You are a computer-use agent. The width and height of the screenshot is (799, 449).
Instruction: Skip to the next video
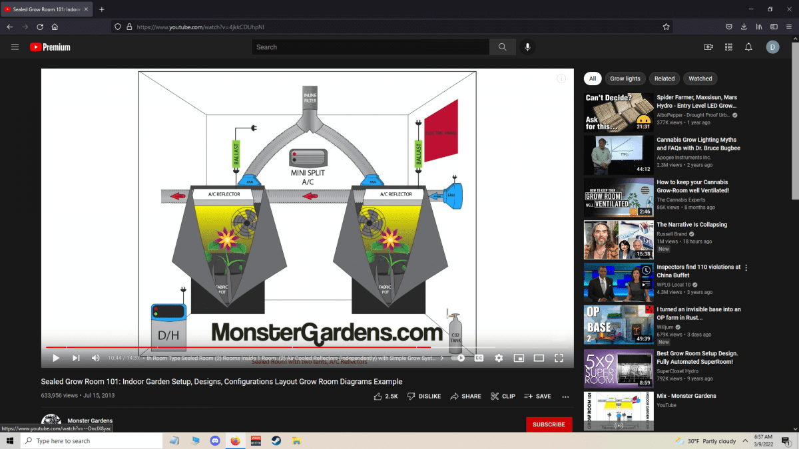[76, 358]
